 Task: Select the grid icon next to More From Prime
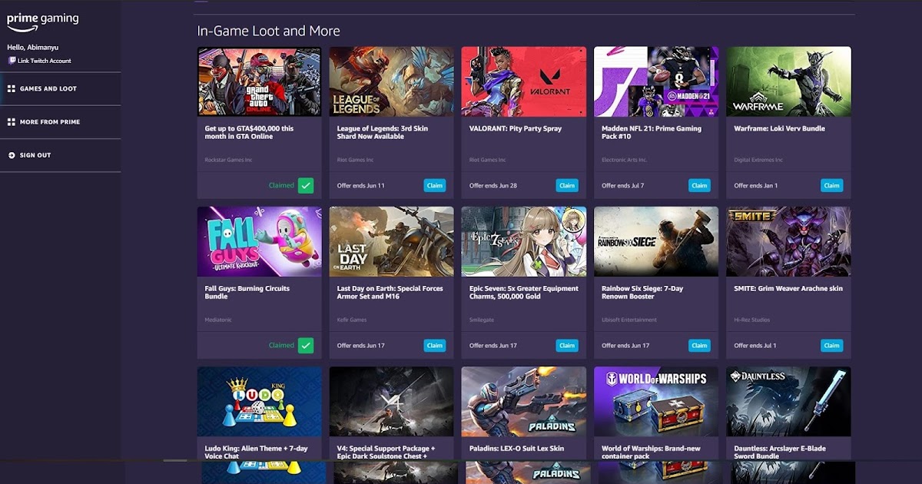tap(12, 121)
